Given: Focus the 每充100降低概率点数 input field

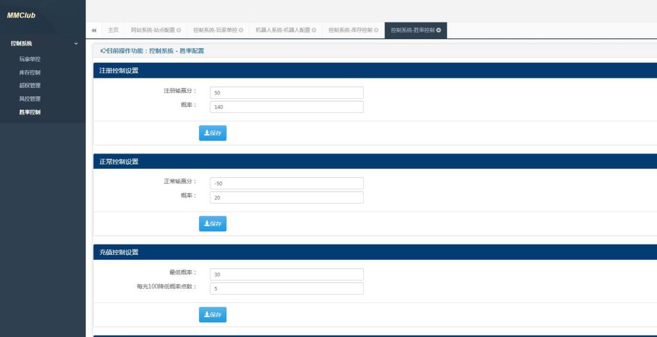Looking at the screenshot, I should point(287,288).
